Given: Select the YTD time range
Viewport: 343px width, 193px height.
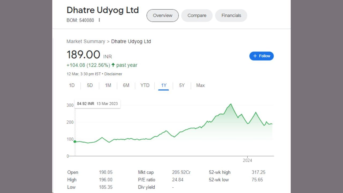Looking at the screenshot, I should click(x=145, y=86).
